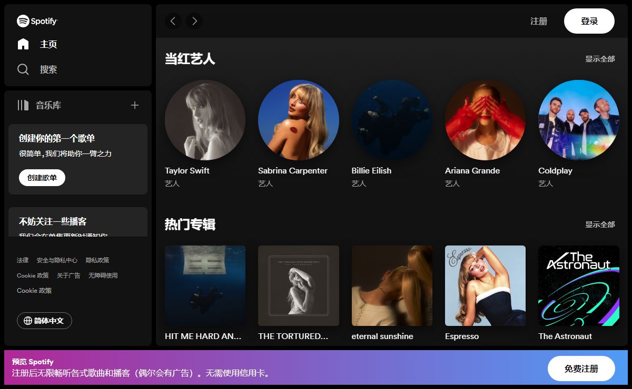Show all for 当红艺人
The height and width of the screenshot is (389, 632).
click(600, 59)
